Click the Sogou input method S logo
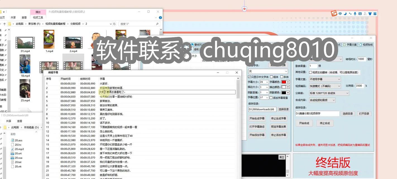This screenshot has height=179, width=397. point(334,13)
